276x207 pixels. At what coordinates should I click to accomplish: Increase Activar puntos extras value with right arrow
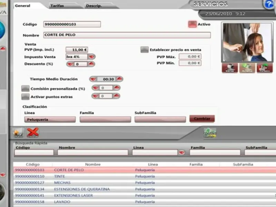116,96
